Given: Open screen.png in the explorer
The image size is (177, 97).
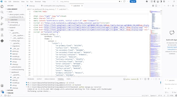Looking at the screenshot, I should pos(14,22).
